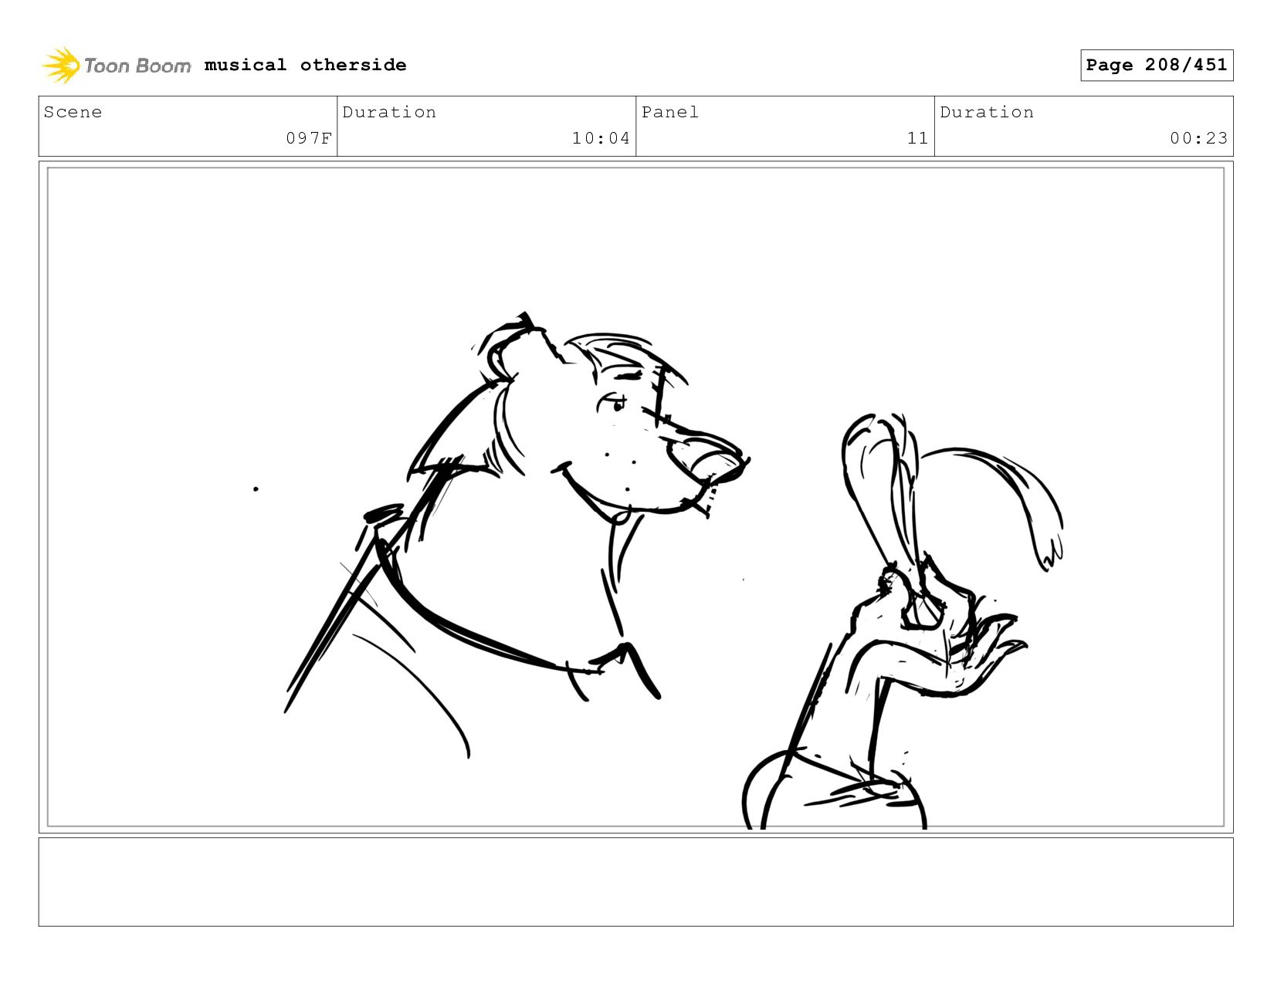The width and height of the screenshot is (1274, 984).
Task: Click the Toon Boom logo
Action: tap(116, 66)
